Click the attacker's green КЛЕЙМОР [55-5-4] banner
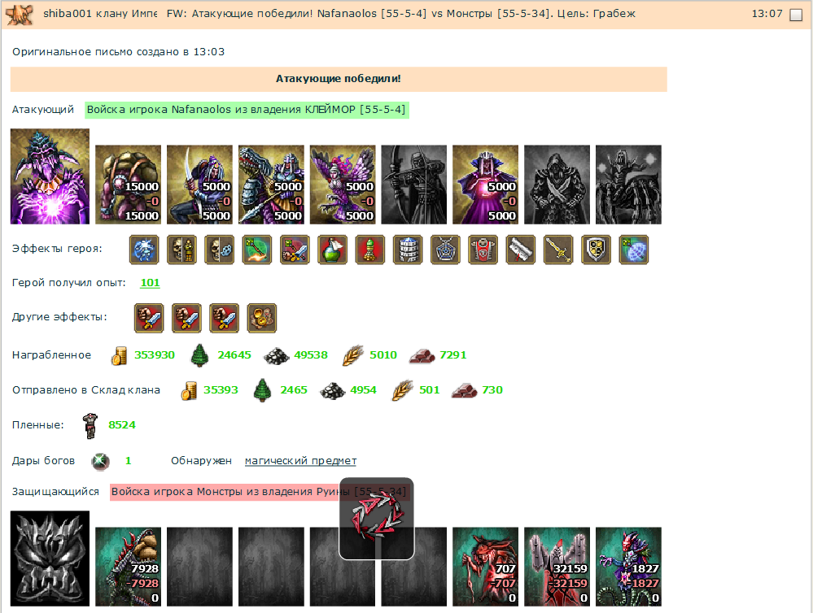This screenshot has width=813, height=613. pos(247,110)
